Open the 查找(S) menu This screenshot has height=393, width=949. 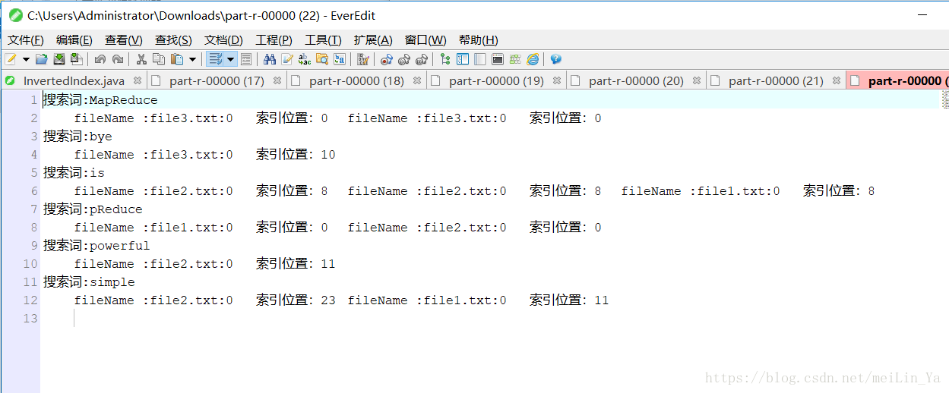pyautogui.click(x=173, y=39)
